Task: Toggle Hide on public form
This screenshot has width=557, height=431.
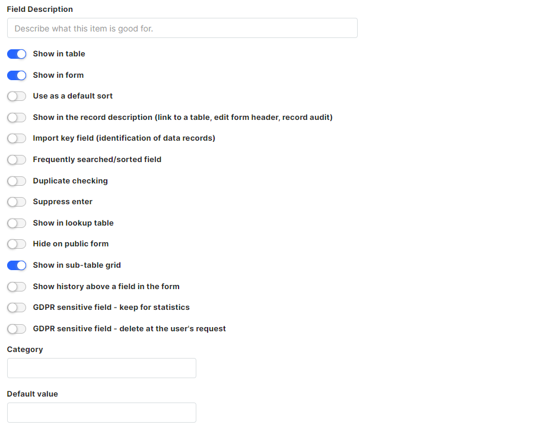Action: tap(17, 244)
